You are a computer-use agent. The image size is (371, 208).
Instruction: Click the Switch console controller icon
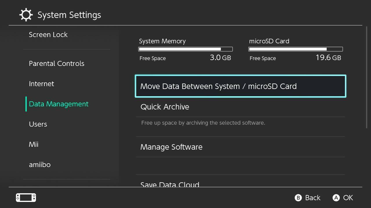[26, 198]
